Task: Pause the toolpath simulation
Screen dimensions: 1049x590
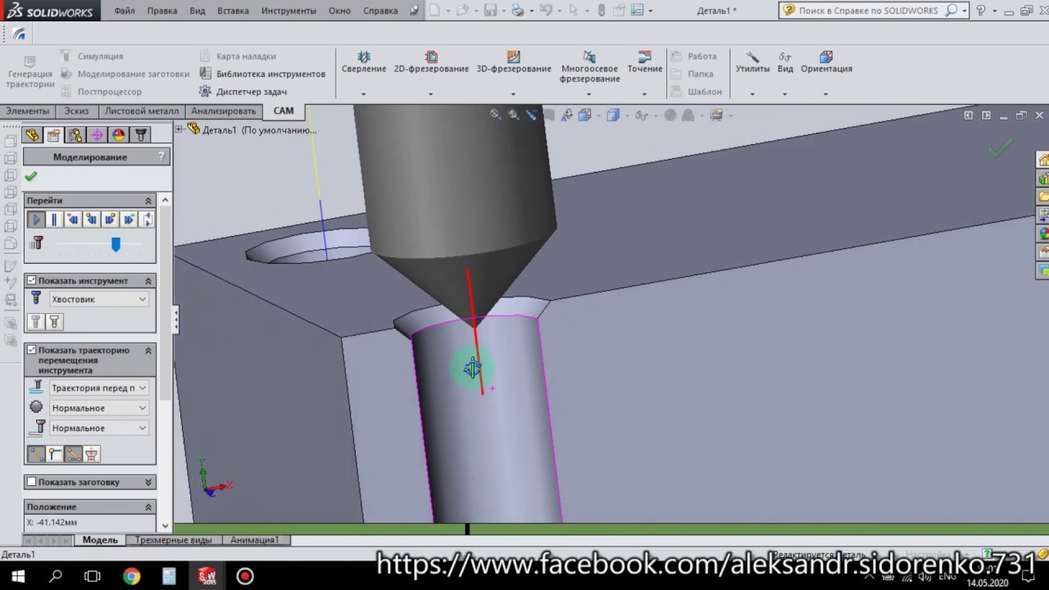Action: [54, 219]
